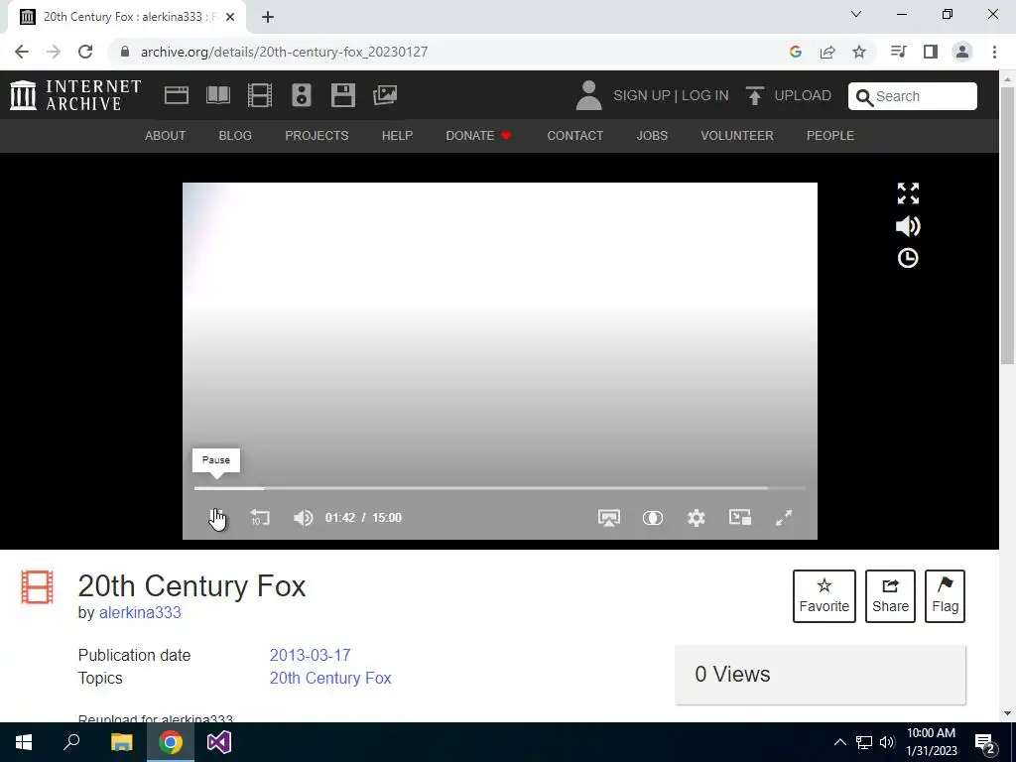1016x762 pixels.
Task: Open tab search chevron
Action: click(x=856, y=14)
